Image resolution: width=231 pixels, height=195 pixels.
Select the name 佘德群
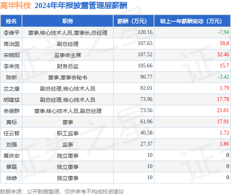coord(12,111)
